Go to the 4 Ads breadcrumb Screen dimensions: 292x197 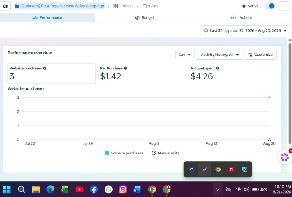[x=151, y=6]
